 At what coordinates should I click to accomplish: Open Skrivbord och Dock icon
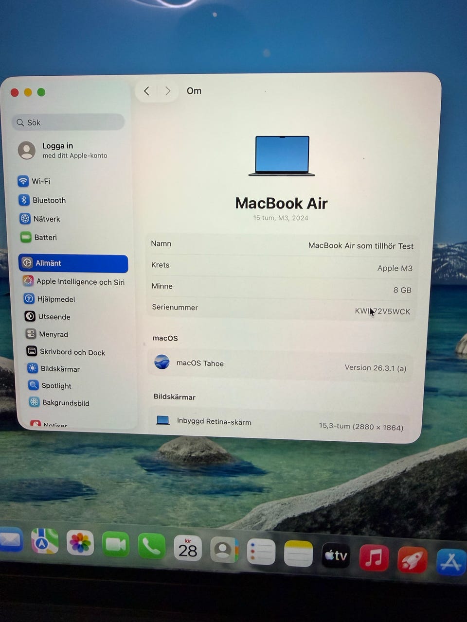[x=32, y=351]
